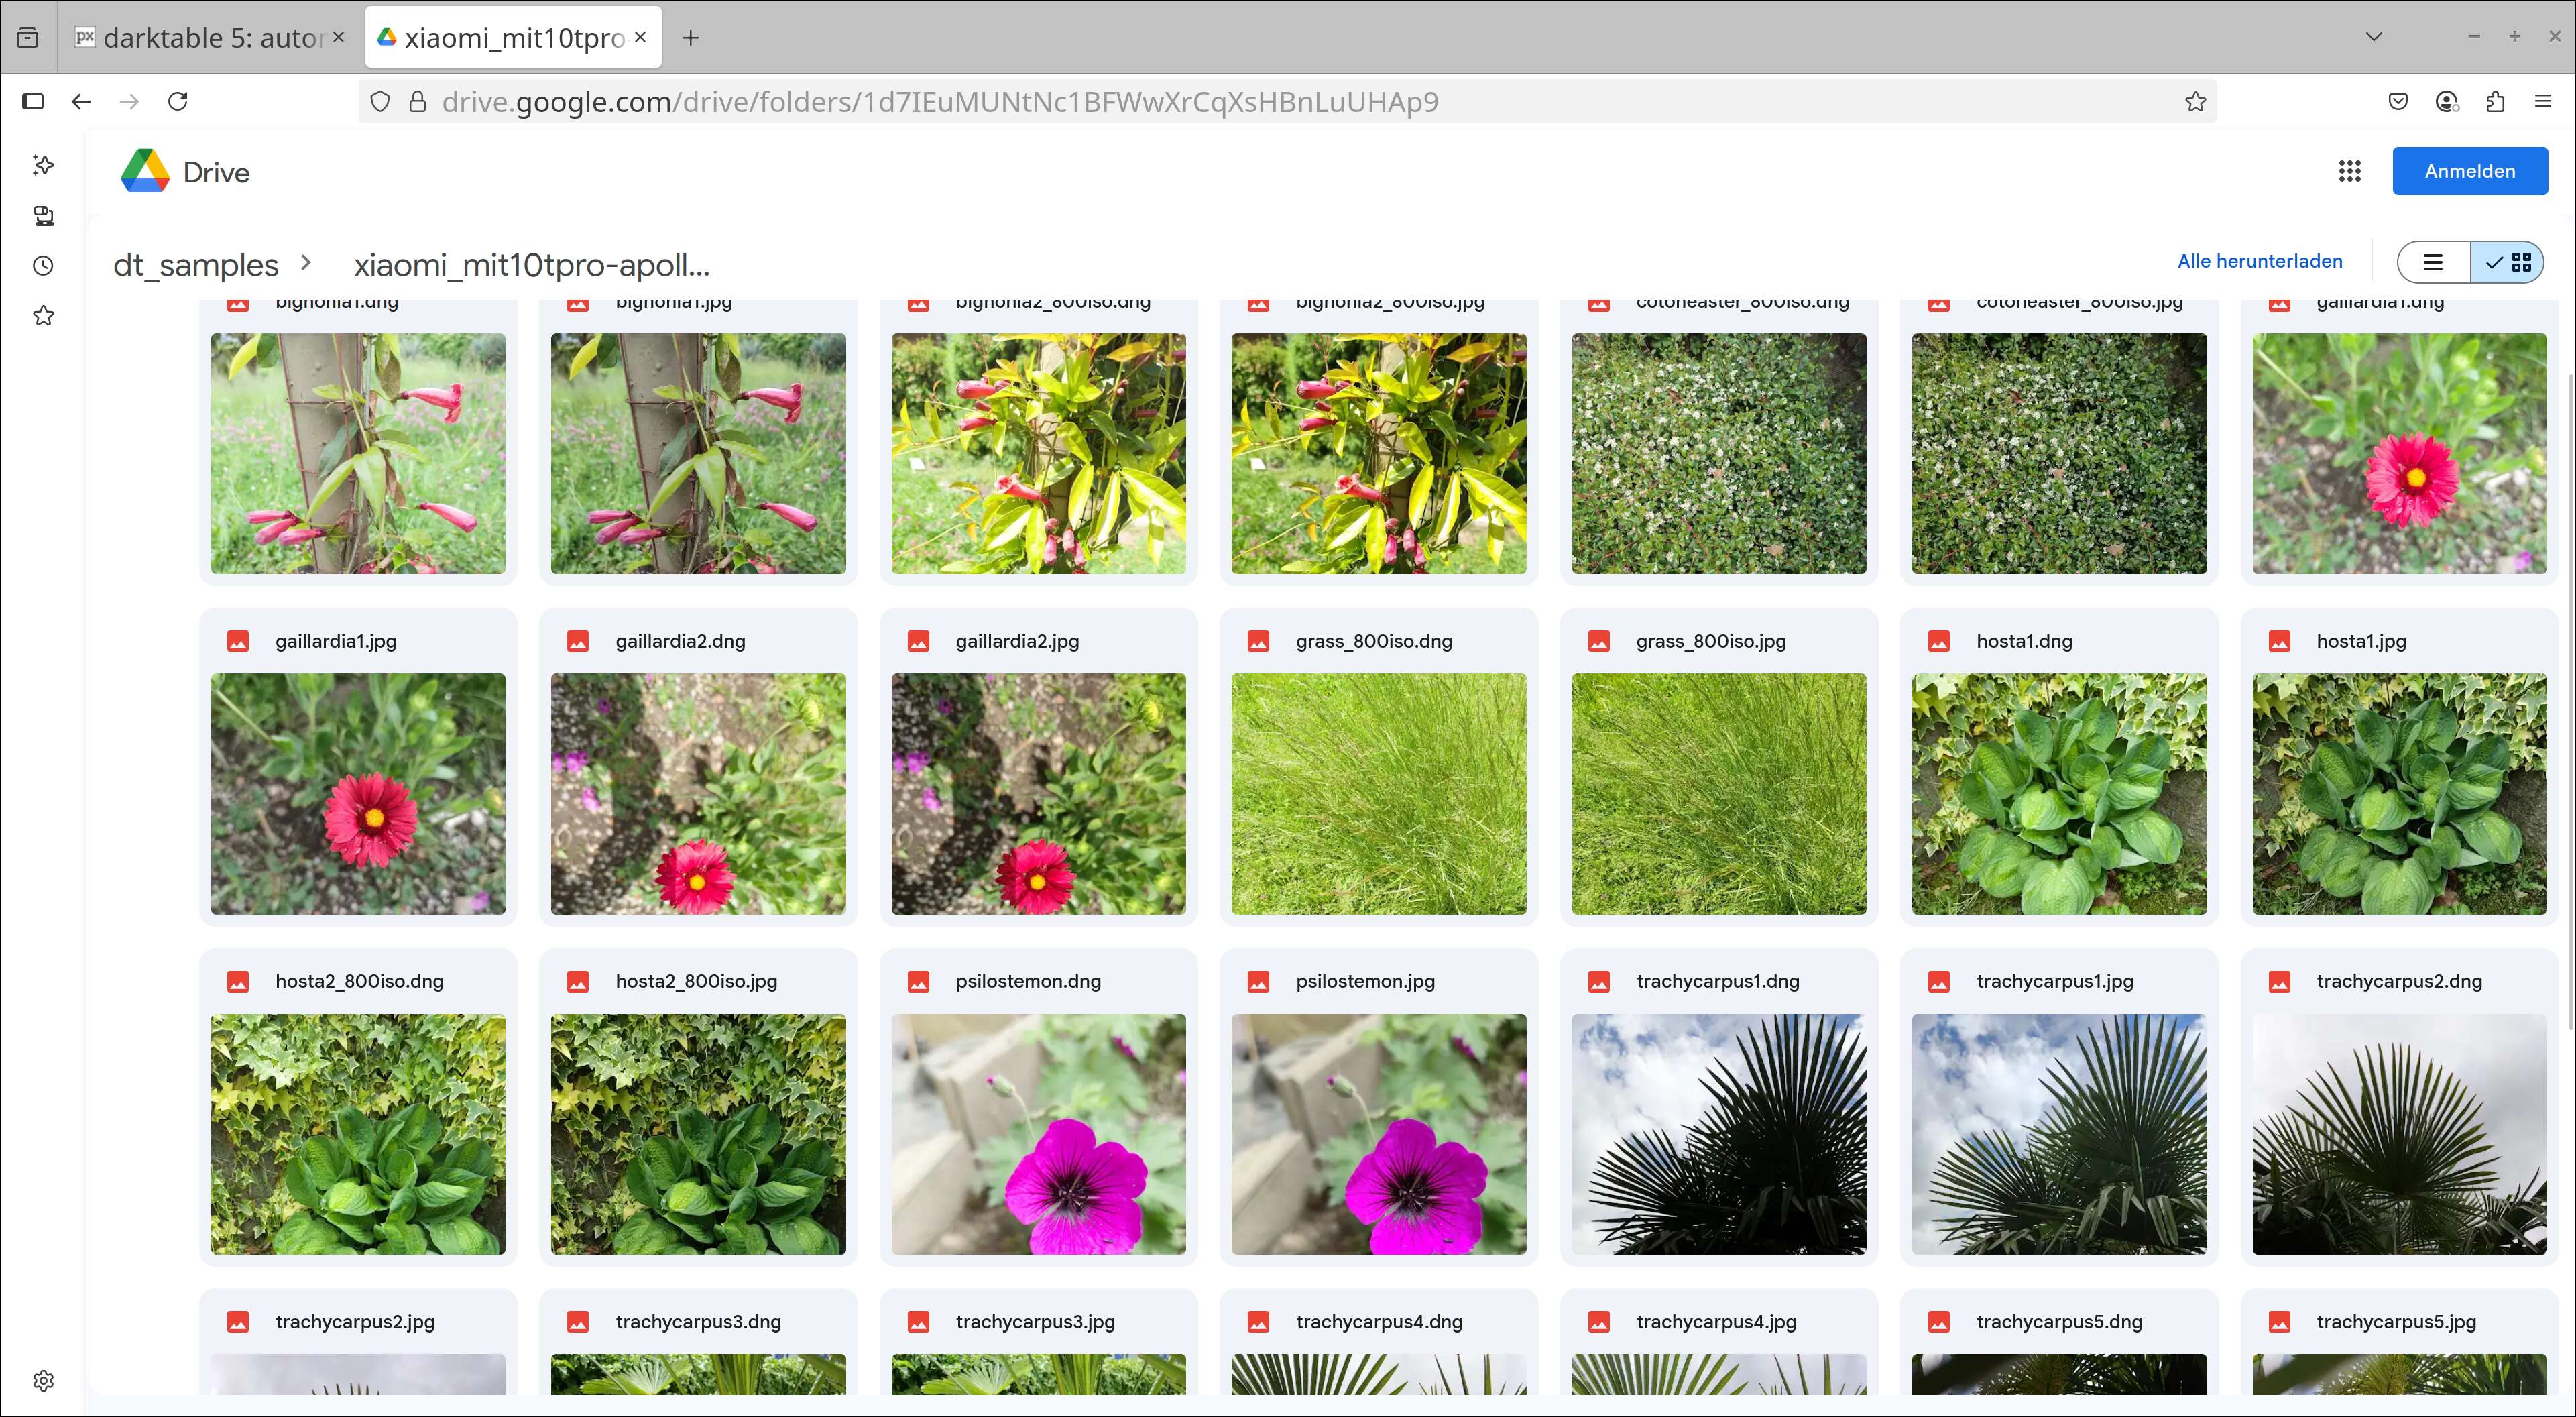Click image icon beside trachycarpus3.jpg

click(x=918, y=1322)
